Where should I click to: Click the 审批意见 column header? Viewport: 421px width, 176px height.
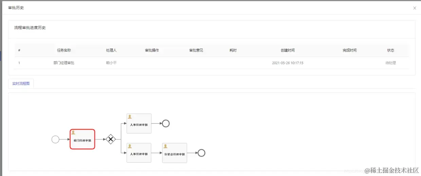196,50
